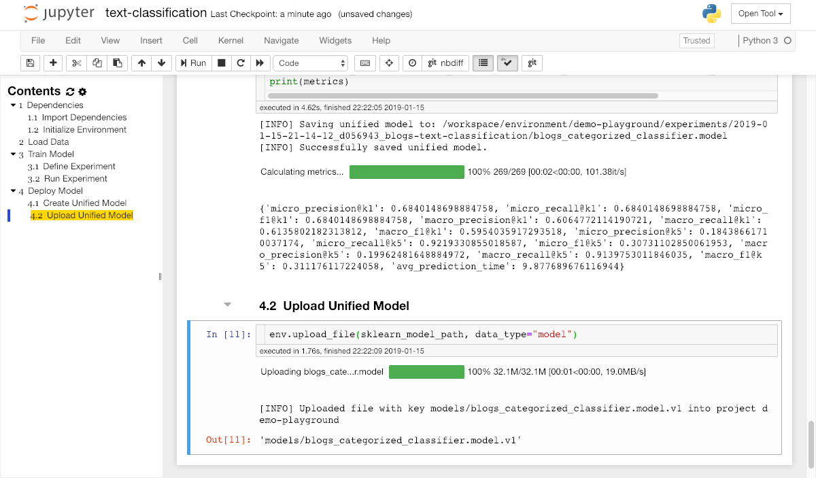Collapse the Deploy Model contents section
The width and height of the screenshot is (816, 478).
pyautogui.click(x=12, y=191)
